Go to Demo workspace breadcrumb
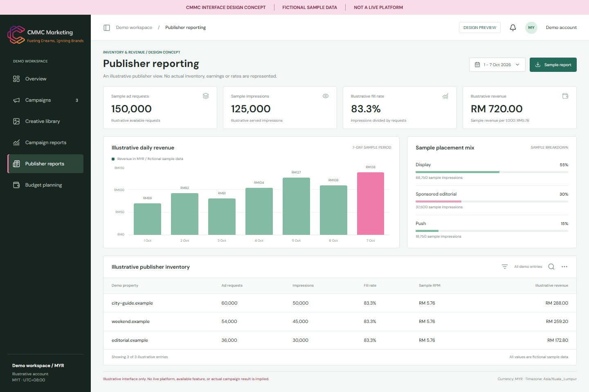The image size is (589, 392). [x=134, y=28]
